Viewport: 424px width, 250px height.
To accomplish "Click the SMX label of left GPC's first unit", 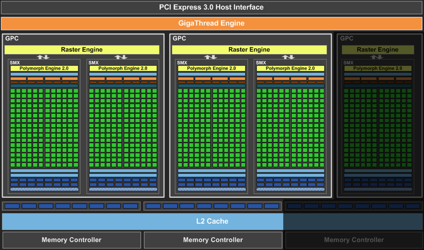I will (15, 63).
